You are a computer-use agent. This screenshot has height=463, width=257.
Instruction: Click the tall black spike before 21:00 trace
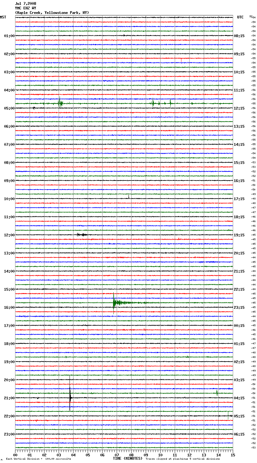point(70,393)
